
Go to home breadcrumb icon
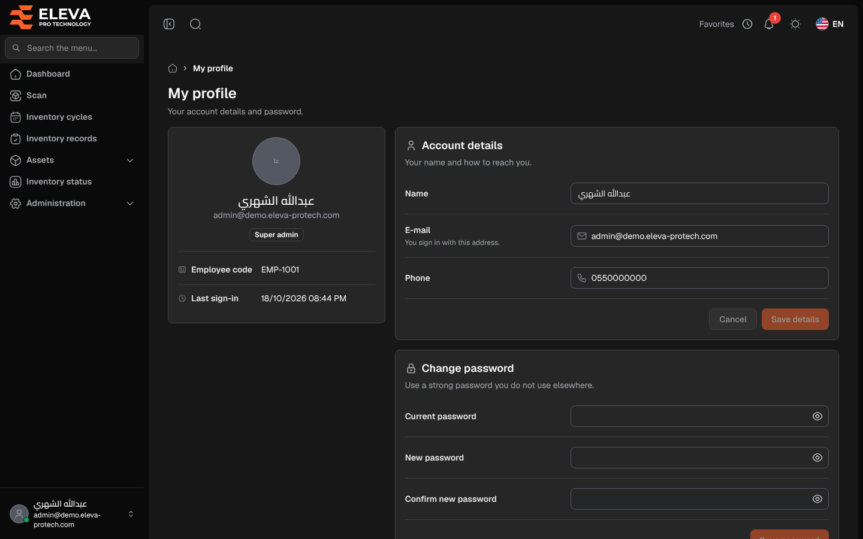(x=173, y=68)
